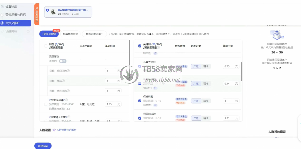The width and height of the screenshot is (301, 149).
Task: Go to 营销场景与目标 step in sidebar
Action: coord(15,15)
